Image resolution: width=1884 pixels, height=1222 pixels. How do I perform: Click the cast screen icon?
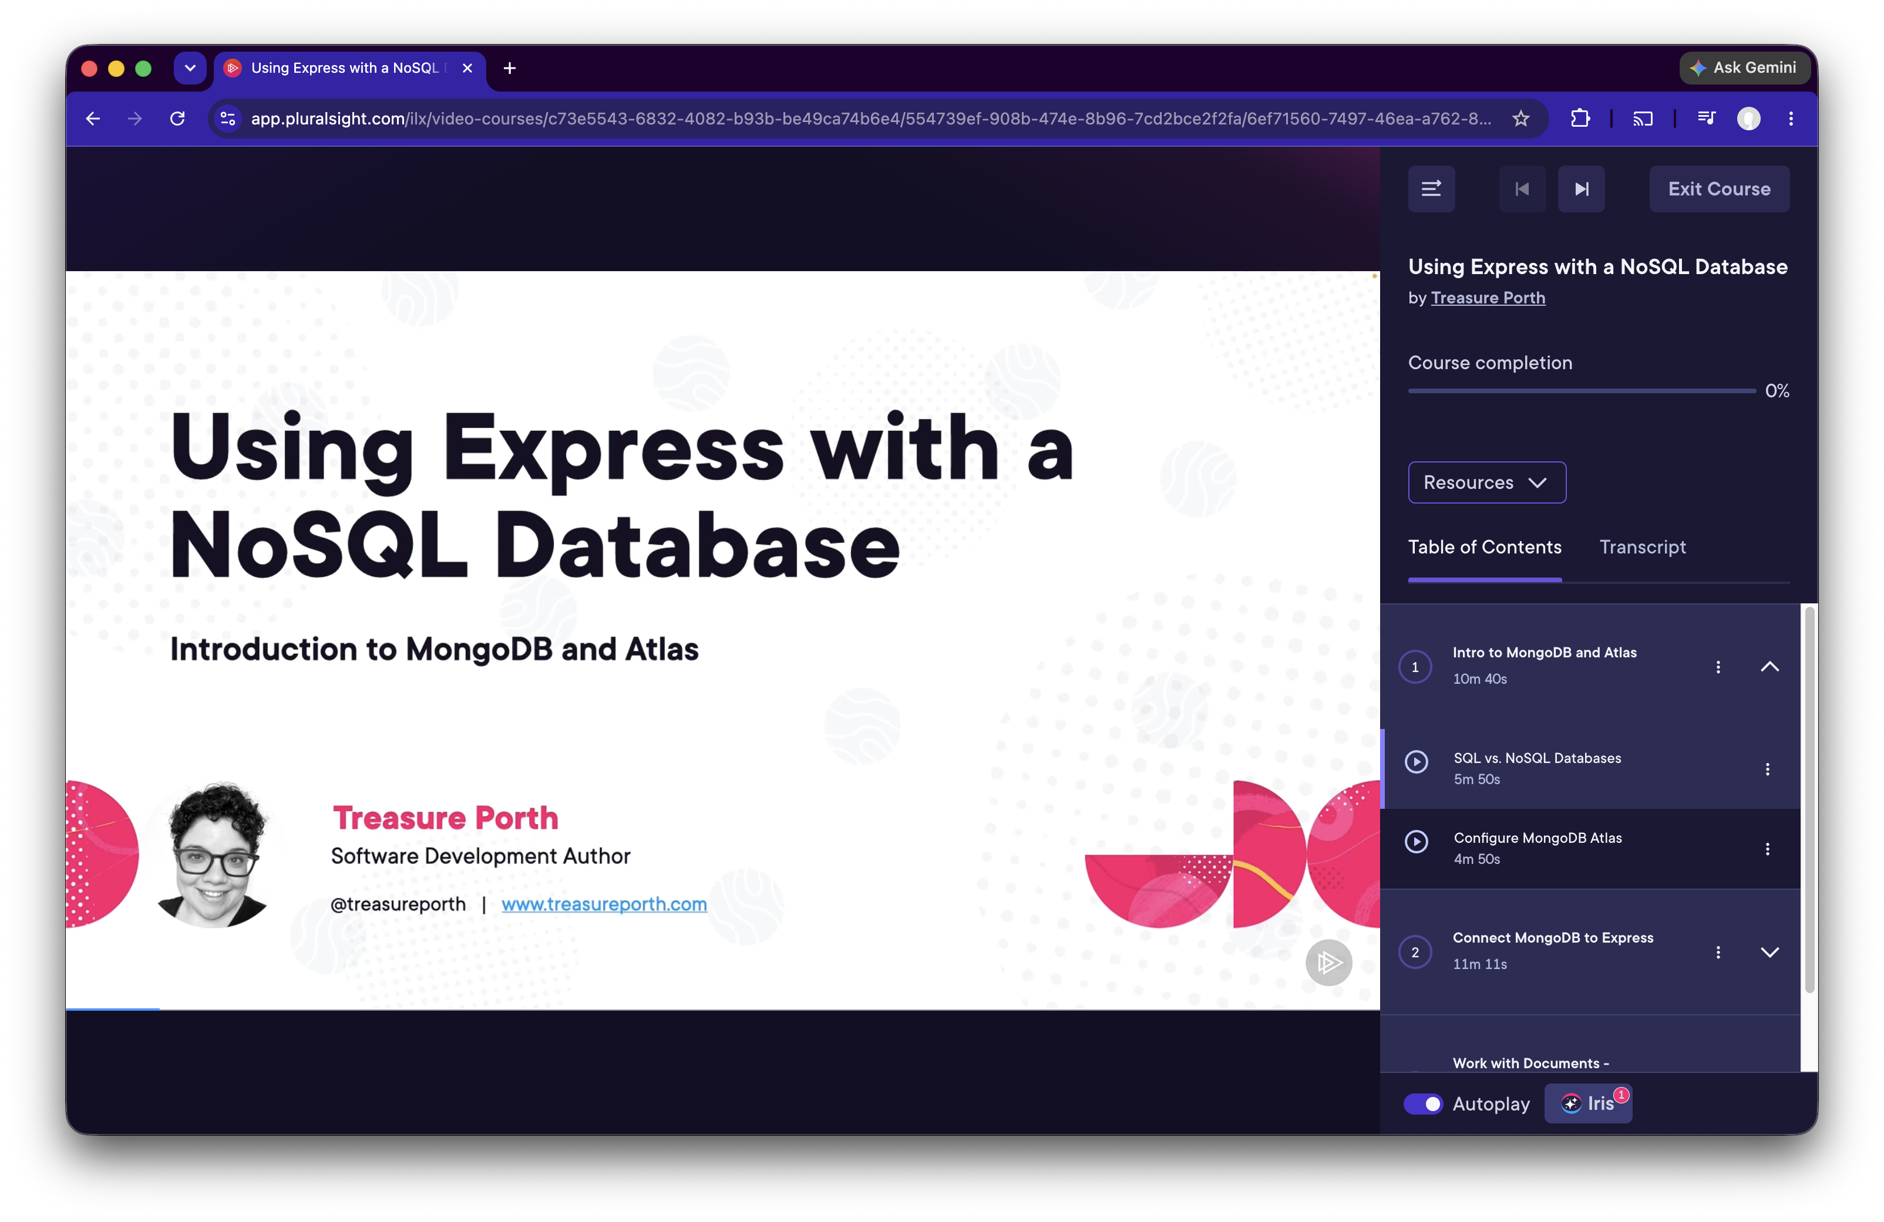tap(1643, 119)
